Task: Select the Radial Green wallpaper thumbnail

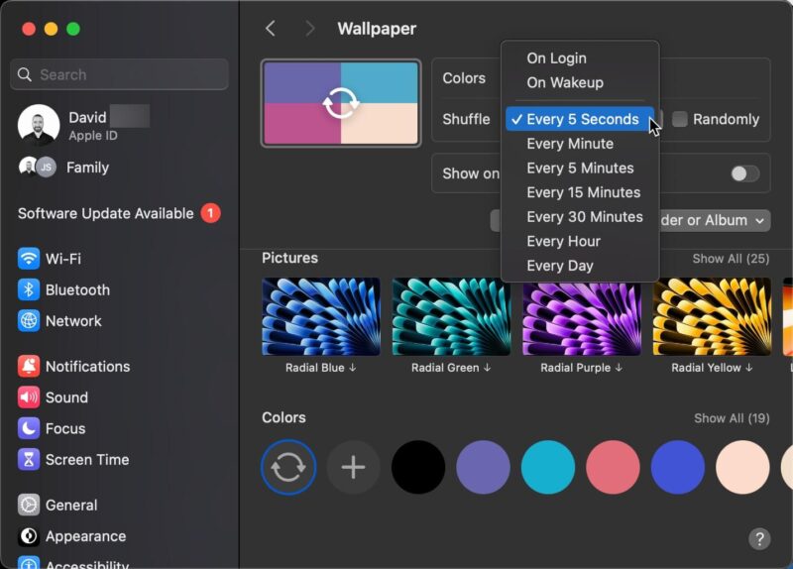Action: pyautogui.click(x=451, y=316)
